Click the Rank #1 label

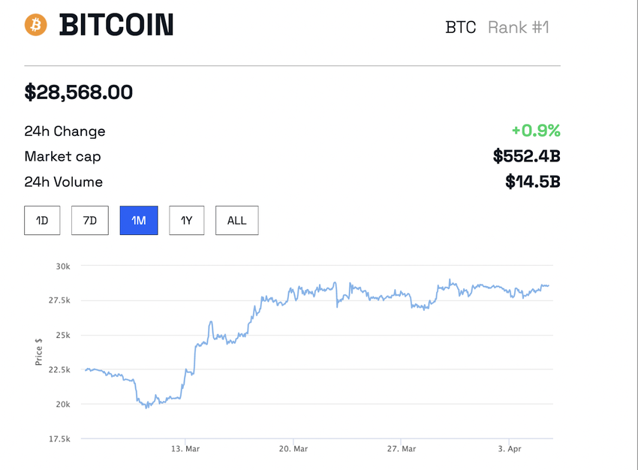[518, 27]
